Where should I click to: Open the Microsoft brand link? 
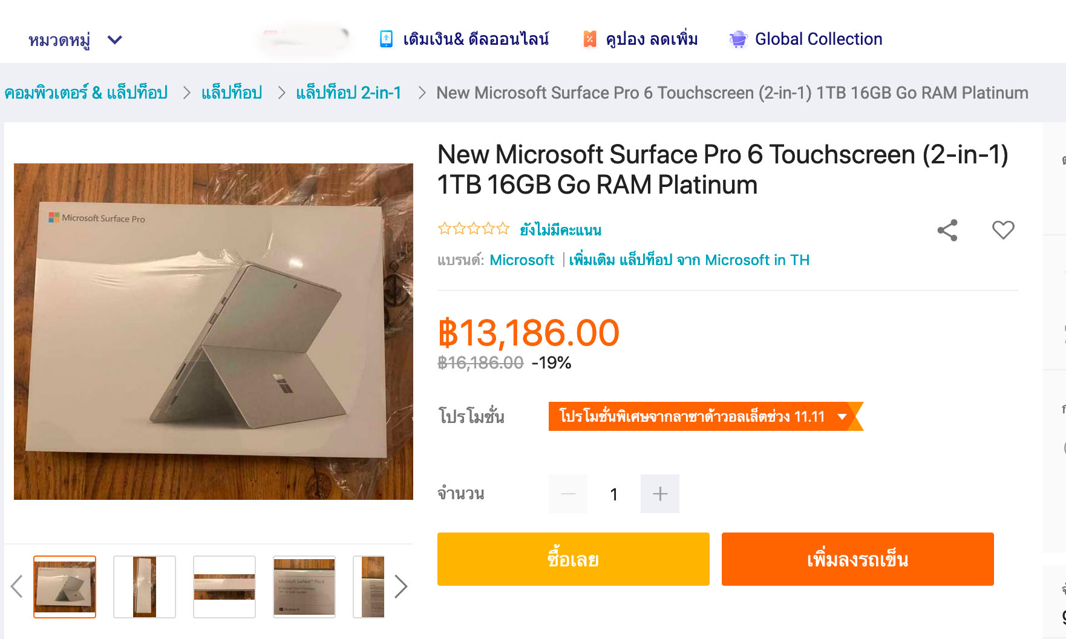[x=522, y=260]
